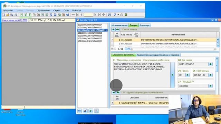Click single green arrow beside Список товаров
Screen dimensions: 221x124
tap(114, 29)
